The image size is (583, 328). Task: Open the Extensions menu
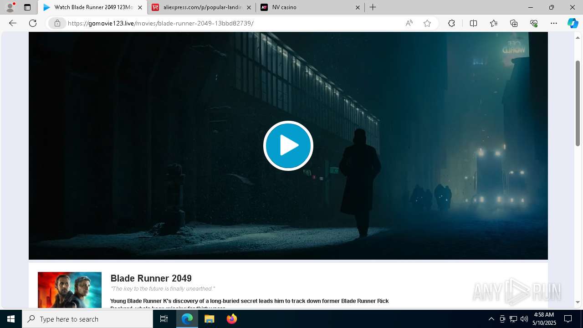click(451, 23)
